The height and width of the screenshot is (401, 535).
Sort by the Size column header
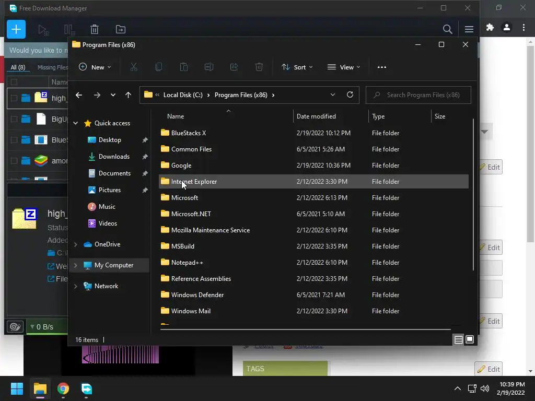coord(440,116)
